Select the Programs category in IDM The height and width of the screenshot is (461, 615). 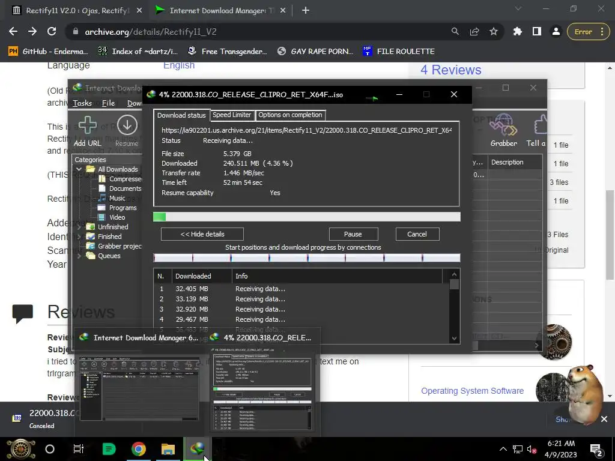click(117, 208)
